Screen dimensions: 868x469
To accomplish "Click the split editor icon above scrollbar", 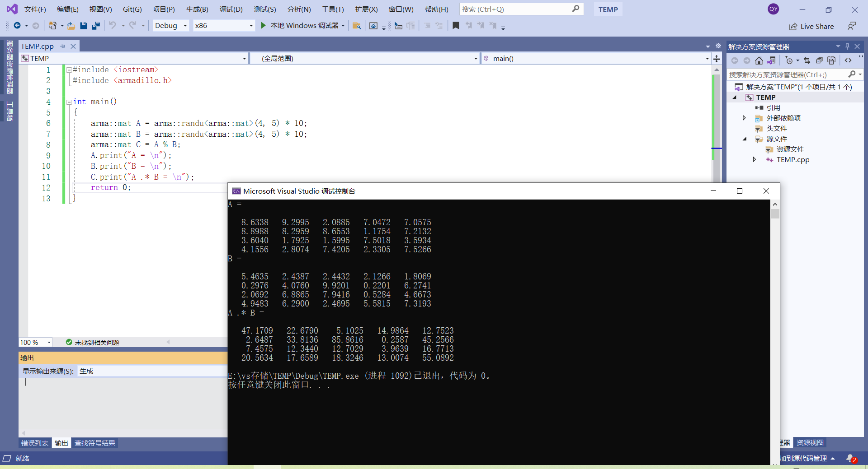I will (717, 59).
